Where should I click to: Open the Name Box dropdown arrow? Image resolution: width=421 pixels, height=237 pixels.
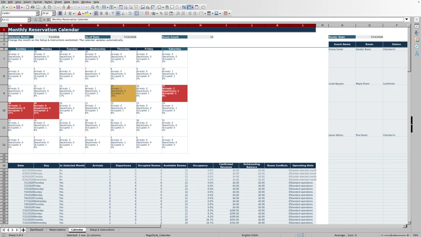29,20
